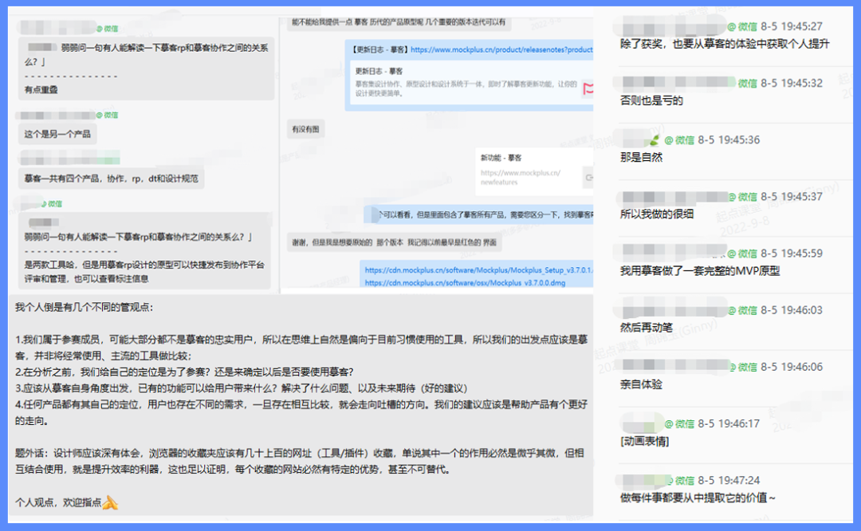Click the timestamp 8-5 19:46:17
This screenshot has width=861, height=531.
(729, 423)
